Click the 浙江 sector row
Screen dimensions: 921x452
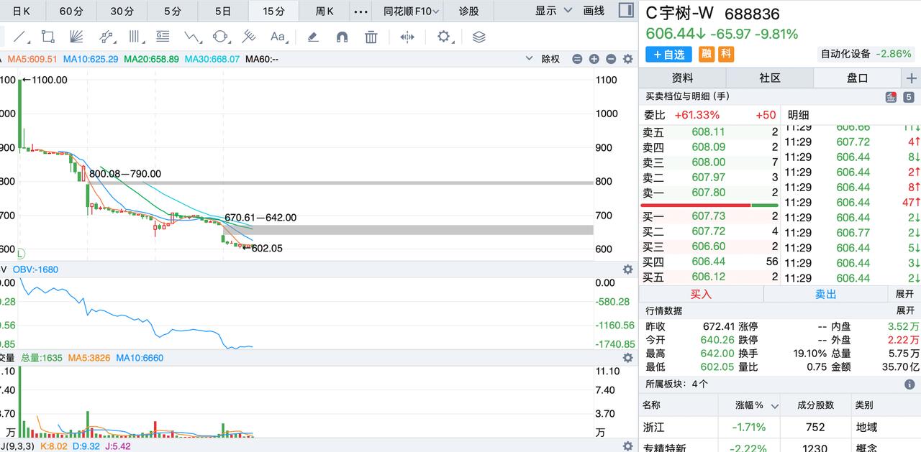coord(780,427)
